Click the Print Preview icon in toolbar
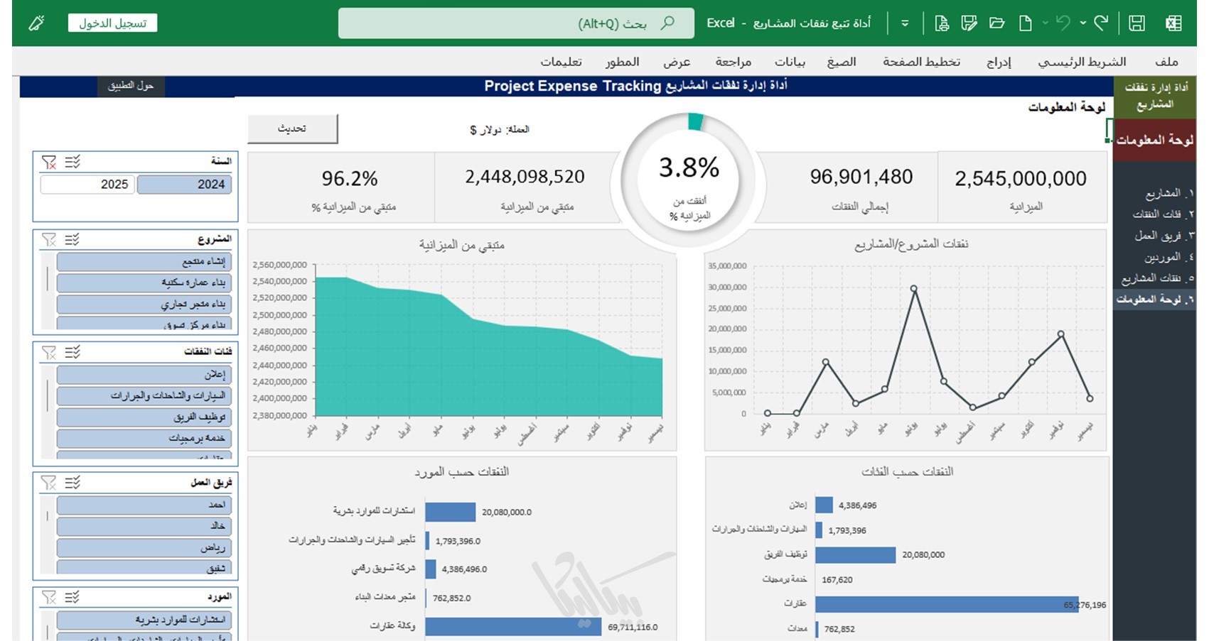Screen dimensions: 1209x641 coord(942,23)
